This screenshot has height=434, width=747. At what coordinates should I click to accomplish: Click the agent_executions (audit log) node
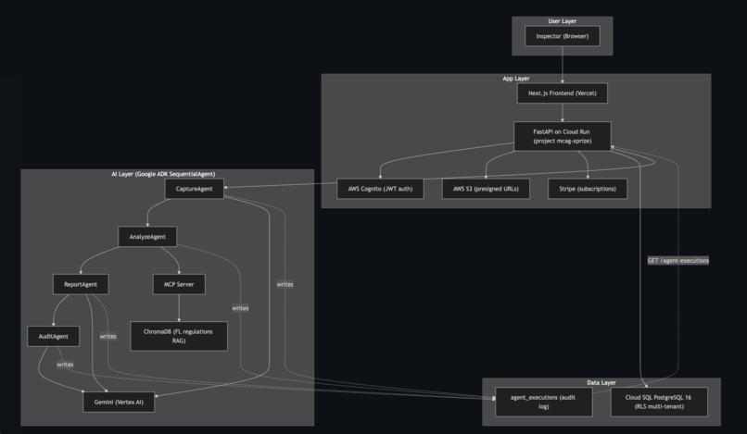point(544,402)
